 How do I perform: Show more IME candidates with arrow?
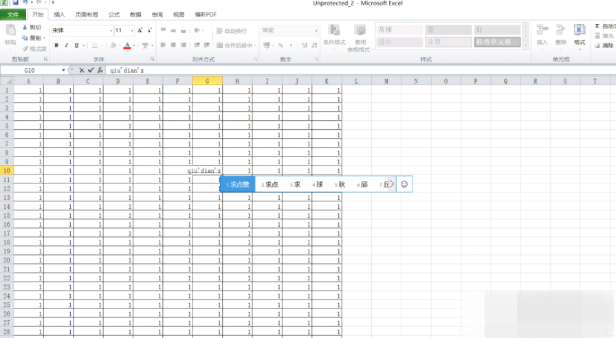(391, 184)
